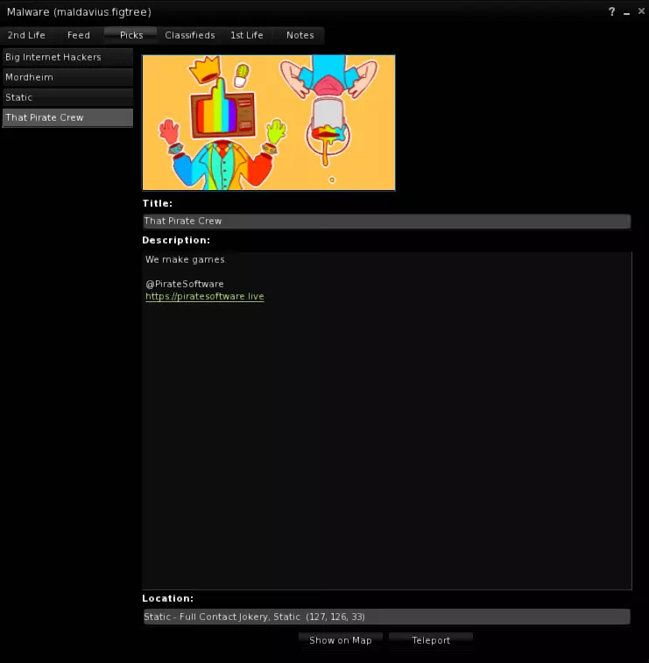This screenshot has height=663, width=649.
Task: Open the Feed tab
Action: 79,36
